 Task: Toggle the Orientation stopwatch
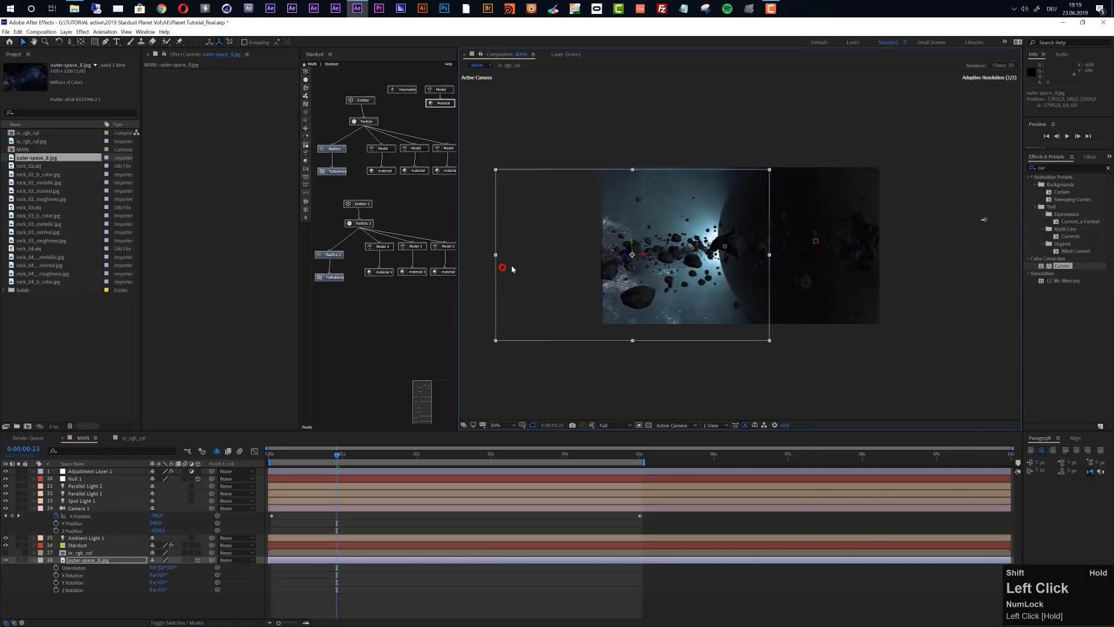point(56,568)
